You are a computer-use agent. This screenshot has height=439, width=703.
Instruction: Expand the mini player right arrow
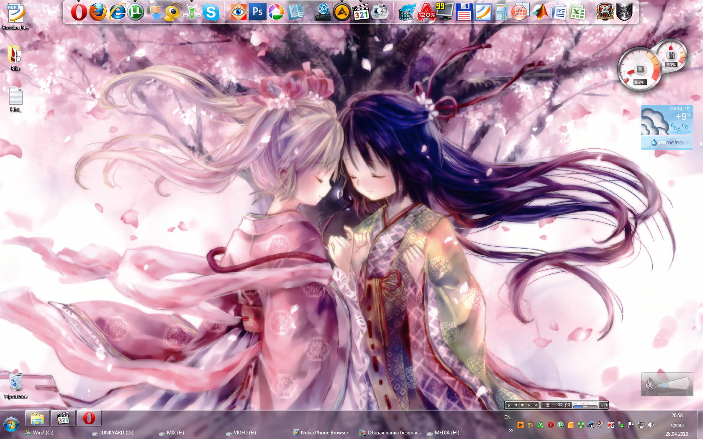[607, 405]
